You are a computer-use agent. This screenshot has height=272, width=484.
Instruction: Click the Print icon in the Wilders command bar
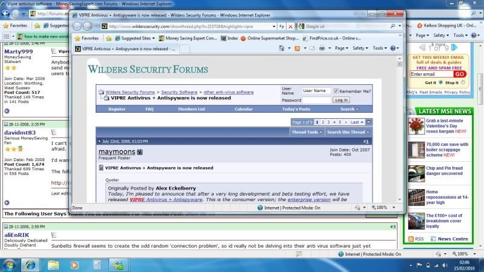[x=322, y=48]
